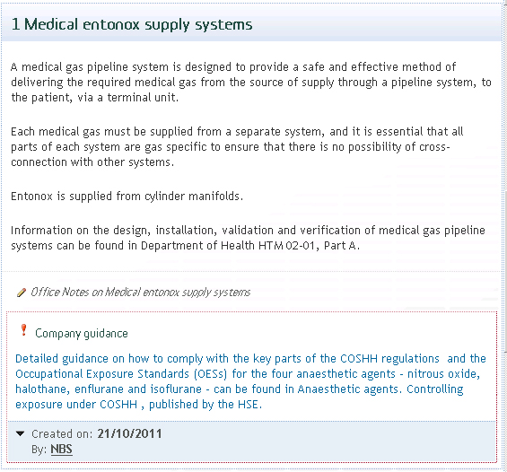The image size is (507, 472).
Task: Click the 'Entonox is supplied from cylinder manifolds' line
Action: click(127, 197)
